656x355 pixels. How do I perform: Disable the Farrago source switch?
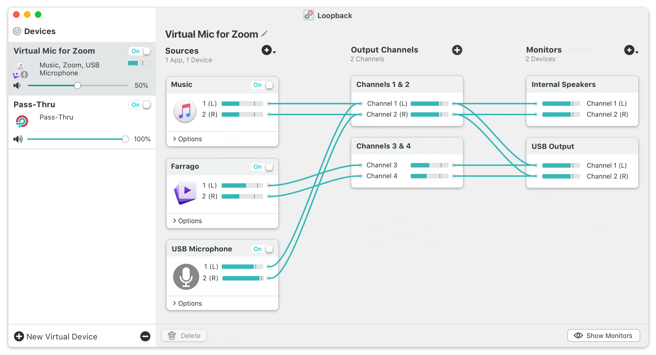(262, 167)
